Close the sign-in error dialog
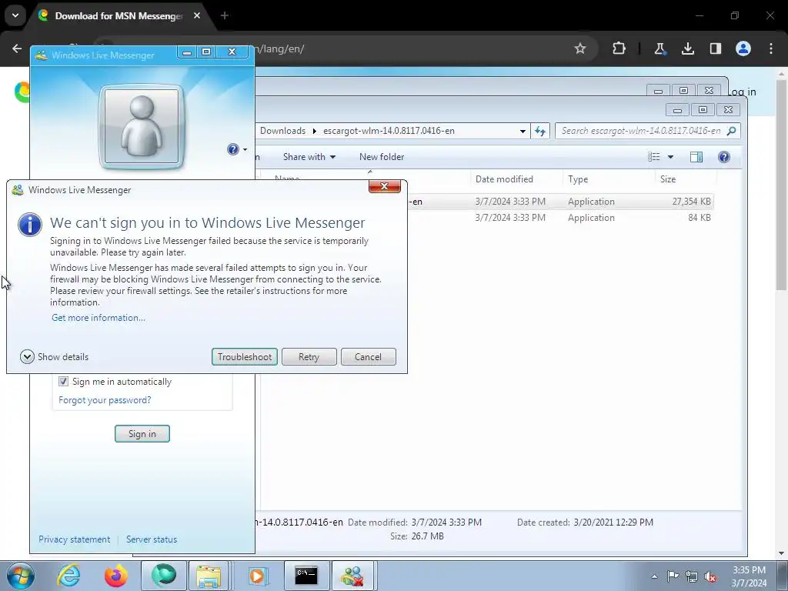 (385, 186)
